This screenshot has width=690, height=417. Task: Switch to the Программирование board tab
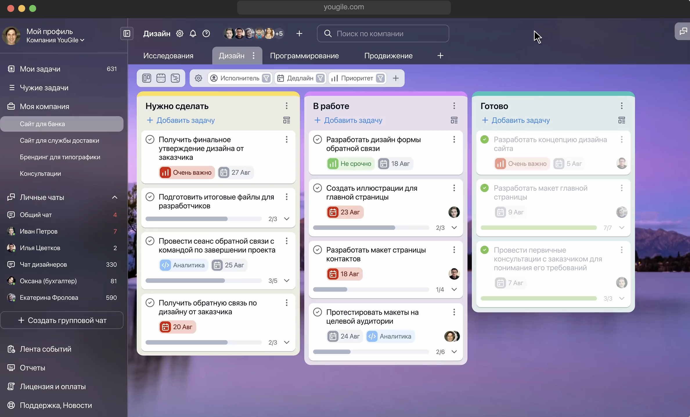305,56
